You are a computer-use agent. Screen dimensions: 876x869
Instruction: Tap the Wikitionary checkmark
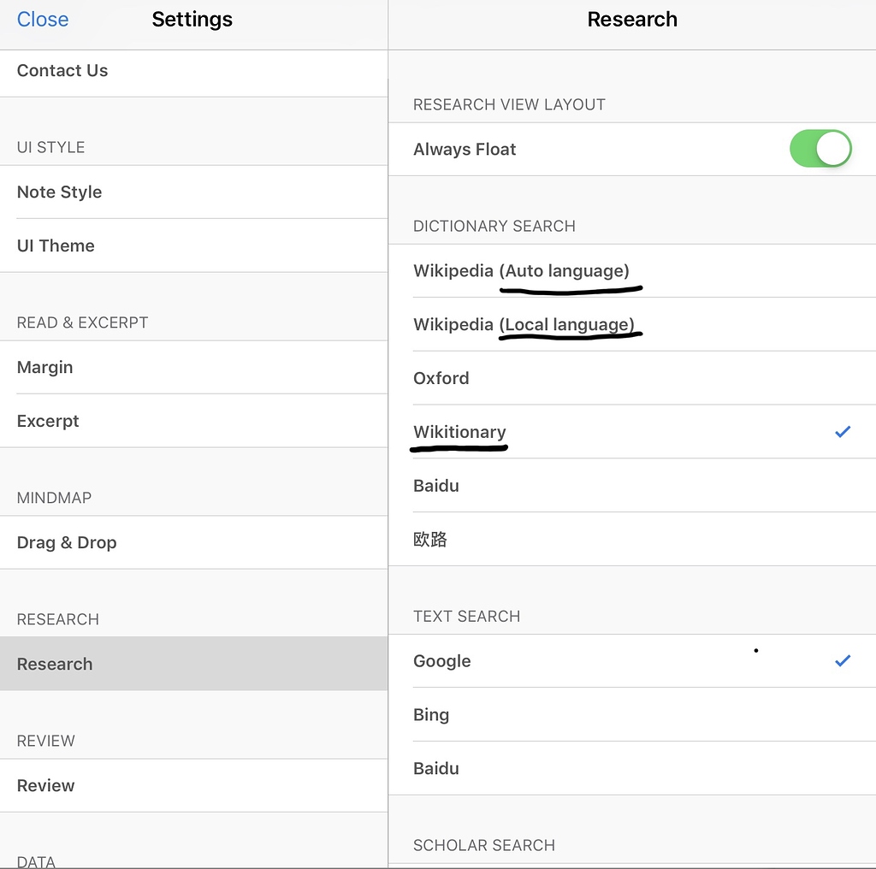(843, 431)
